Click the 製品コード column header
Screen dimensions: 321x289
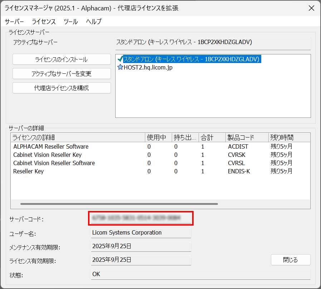pos(247,138)
